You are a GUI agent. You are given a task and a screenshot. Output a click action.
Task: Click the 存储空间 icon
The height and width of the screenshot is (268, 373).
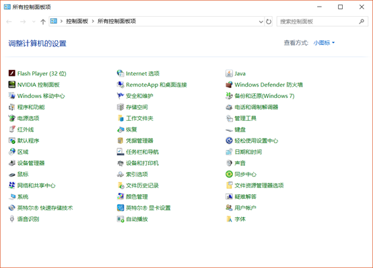click(x=121, y=107)
